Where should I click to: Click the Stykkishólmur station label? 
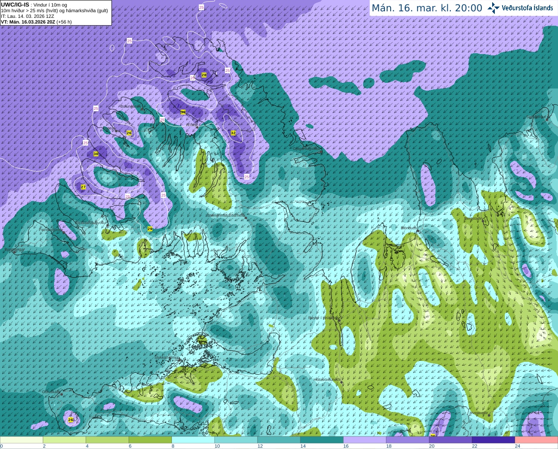click(167, 357)
